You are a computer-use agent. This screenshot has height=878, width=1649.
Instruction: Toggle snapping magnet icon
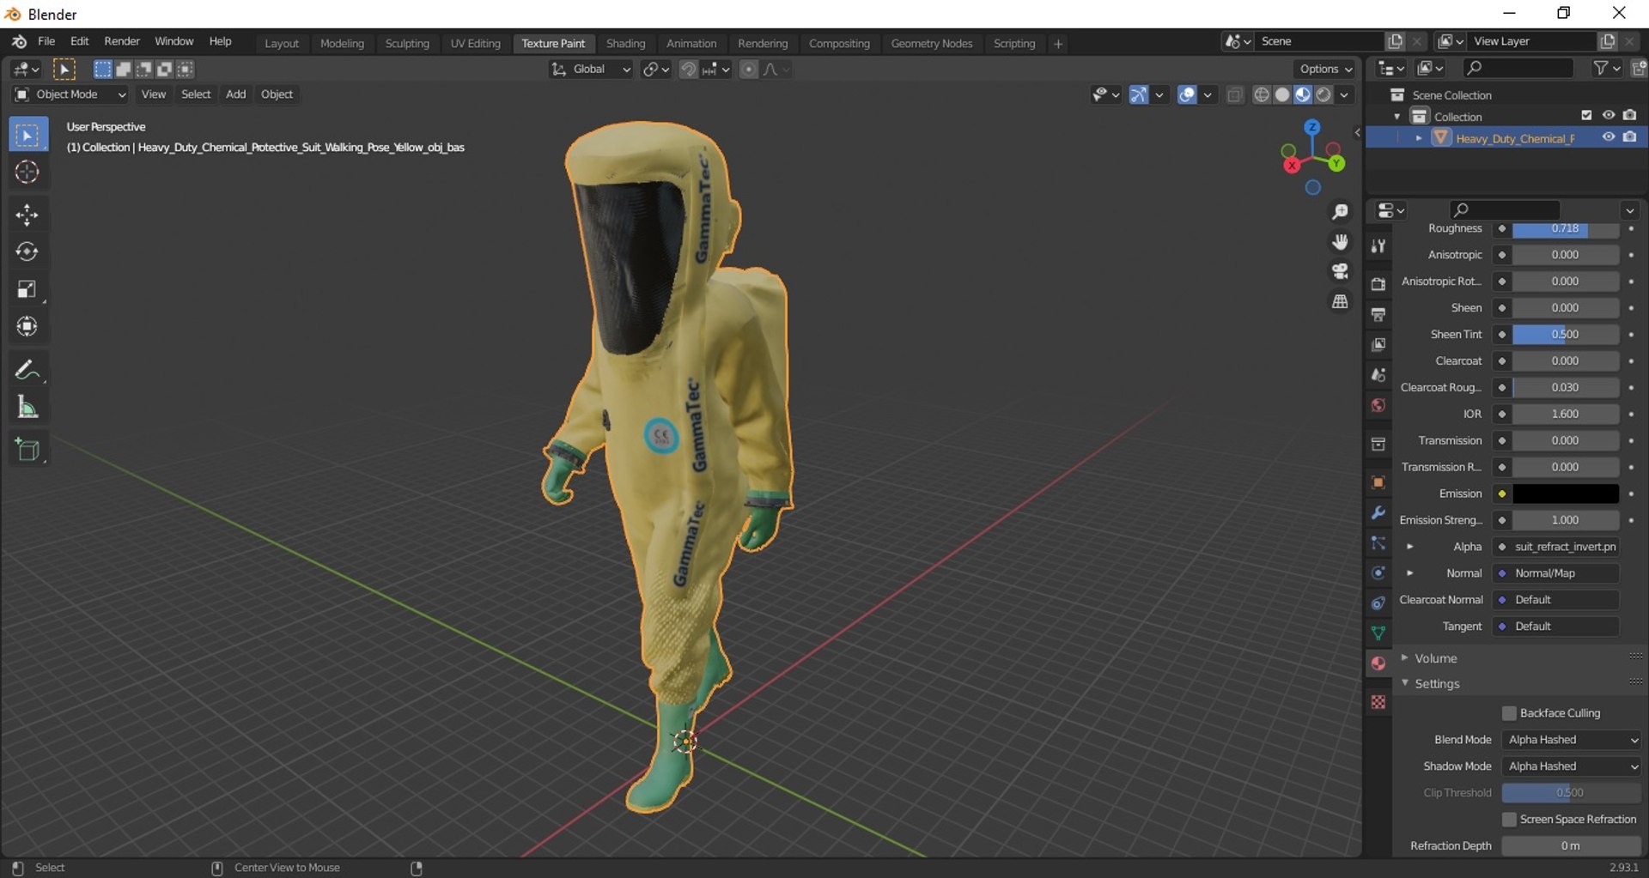(x=688, y=70)
